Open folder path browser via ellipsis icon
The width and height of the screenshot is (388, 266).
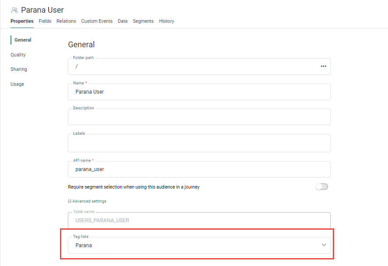pyautogui.click(x=323, y=66)
